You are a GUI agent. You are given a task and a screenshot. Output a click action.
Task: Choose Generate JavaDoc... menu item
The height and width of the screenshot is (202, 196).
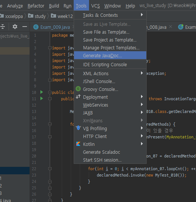[110, 55]
